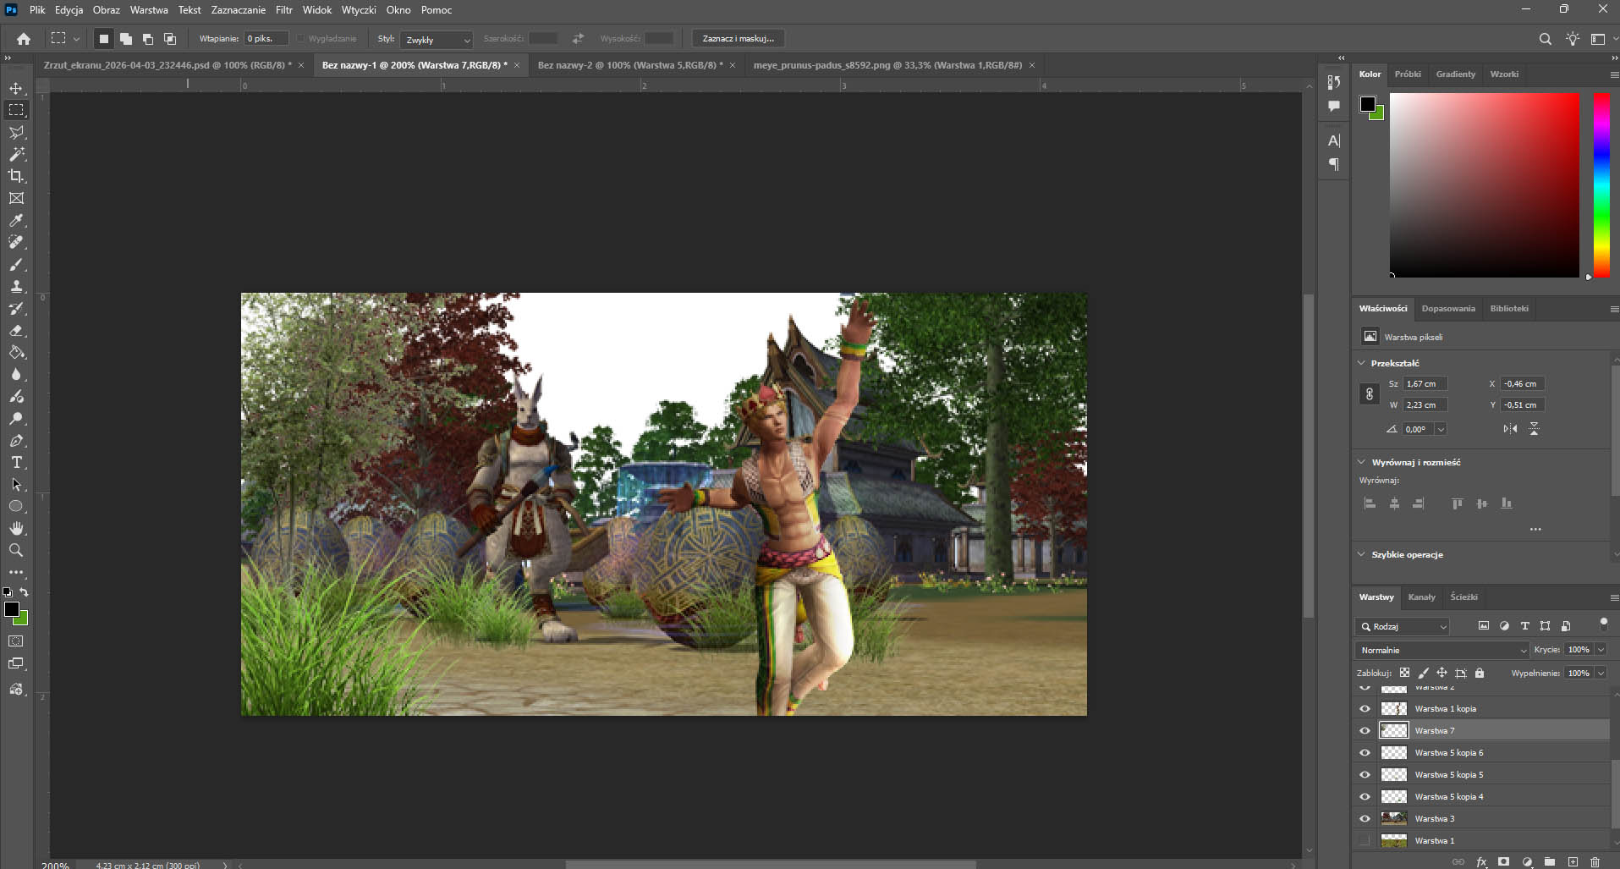Click the flip horizontal icon in Properties
This screenshot has width=1620, height=869.
point(1510,429)
